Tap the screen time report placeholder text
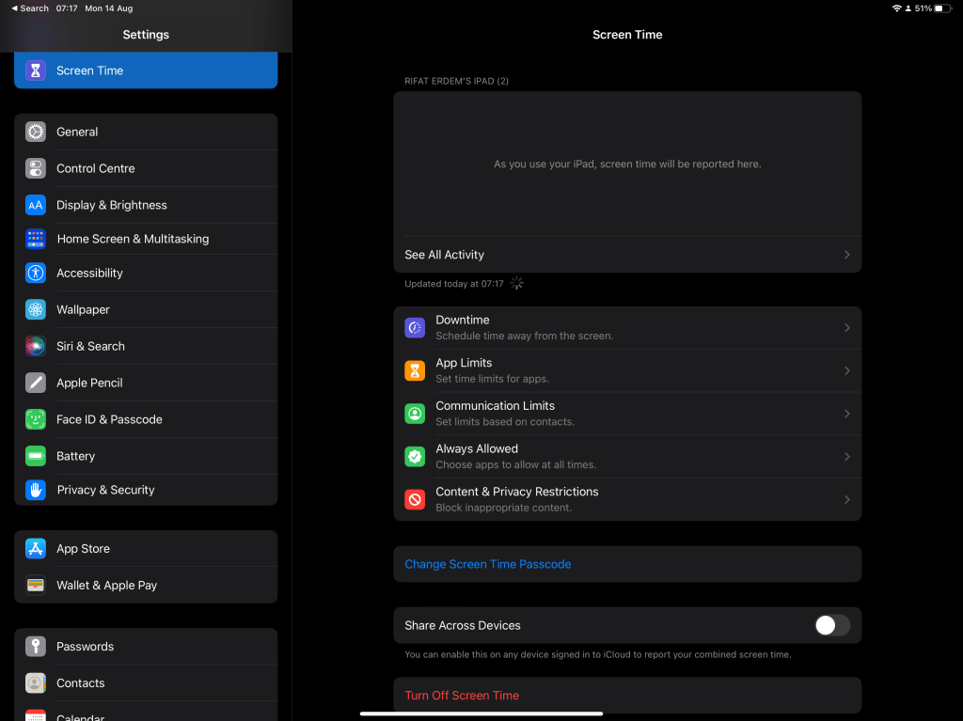The image size is (963, 721). [627, 164]
